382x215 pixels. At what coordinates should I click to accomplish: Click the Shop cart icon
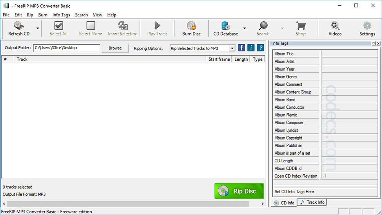(301, 26)
